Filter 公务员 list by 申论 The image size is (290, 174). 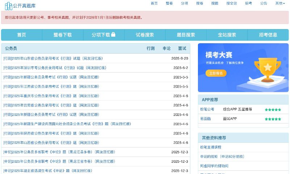(x=166, y=49)
